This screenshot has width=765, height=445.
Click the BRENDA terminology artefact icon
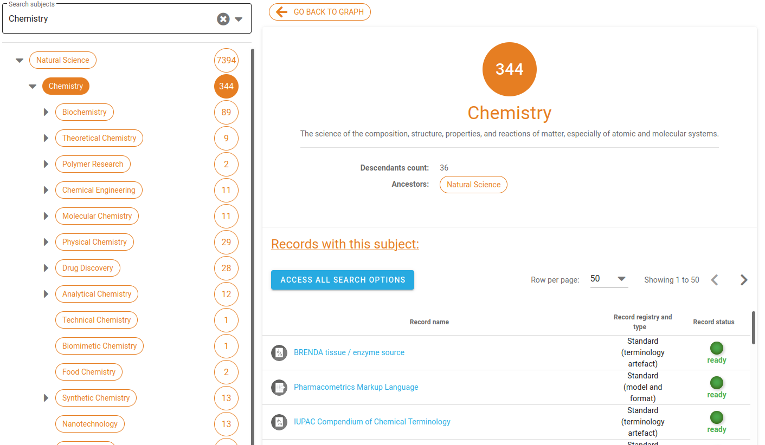pos(279,353)
